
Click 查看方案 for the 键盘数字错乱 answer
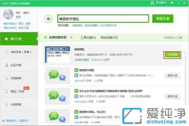(173, 75)
